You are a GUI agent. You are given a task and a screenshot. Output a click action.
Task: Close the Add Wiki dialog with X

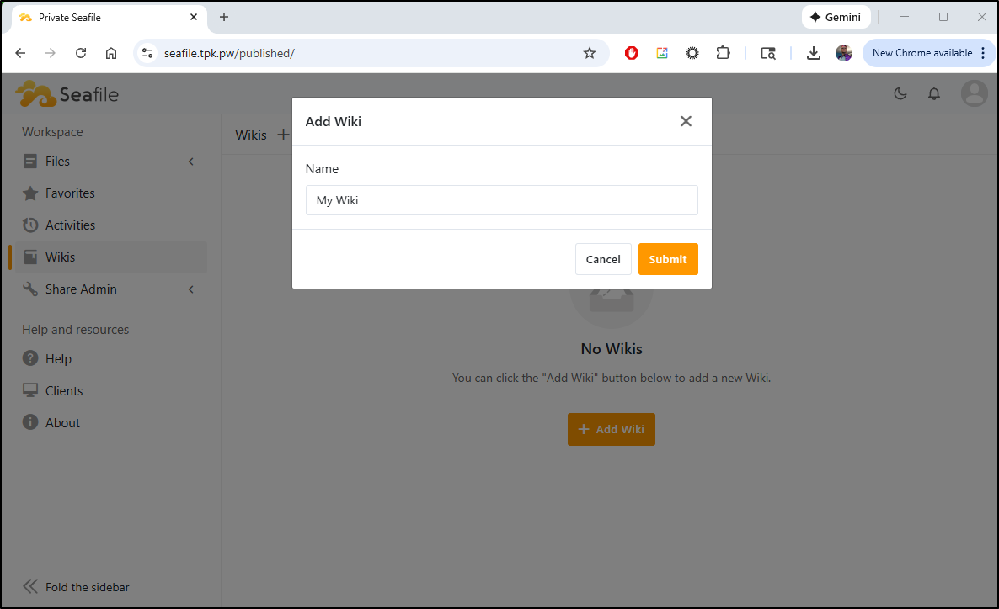(x=686, y=121)
